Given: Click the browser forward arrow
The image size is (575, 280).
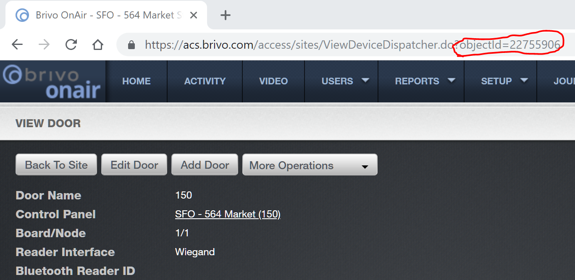Looking at the screenshot, I should coord(44,44).
